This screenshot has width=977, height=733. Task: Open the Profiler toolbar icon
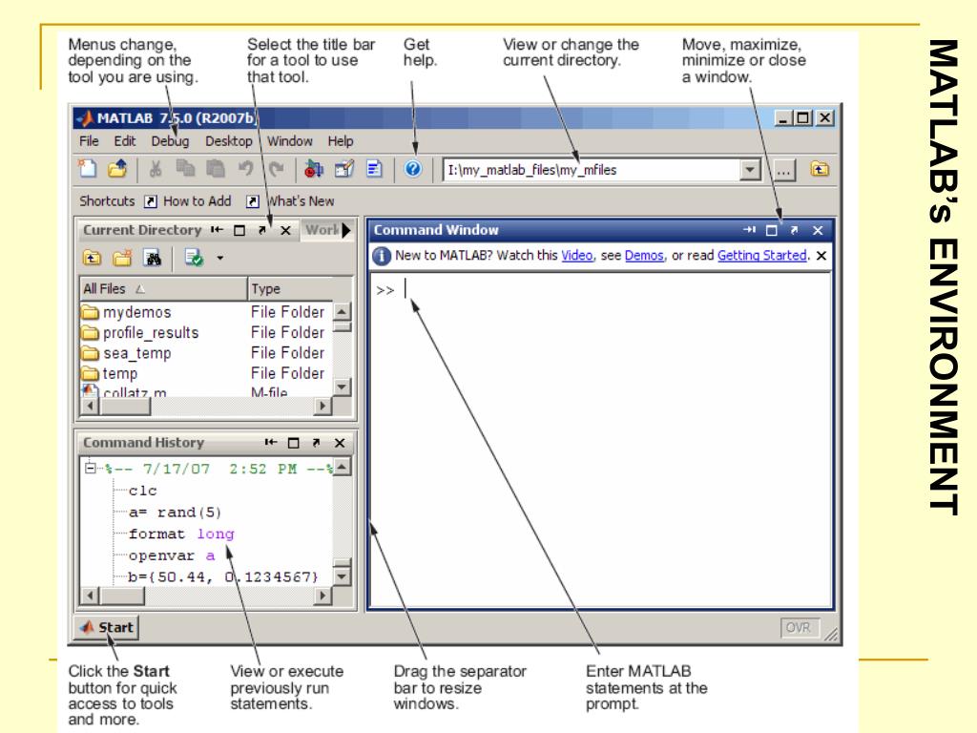click(x=374, y=169)
